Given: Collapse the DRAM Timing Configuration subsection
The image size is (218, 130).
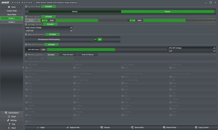Looking at the screenshot, I should click(x=26, y=71).
